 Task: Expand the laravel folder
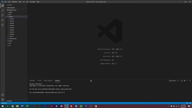pos(16,41)
